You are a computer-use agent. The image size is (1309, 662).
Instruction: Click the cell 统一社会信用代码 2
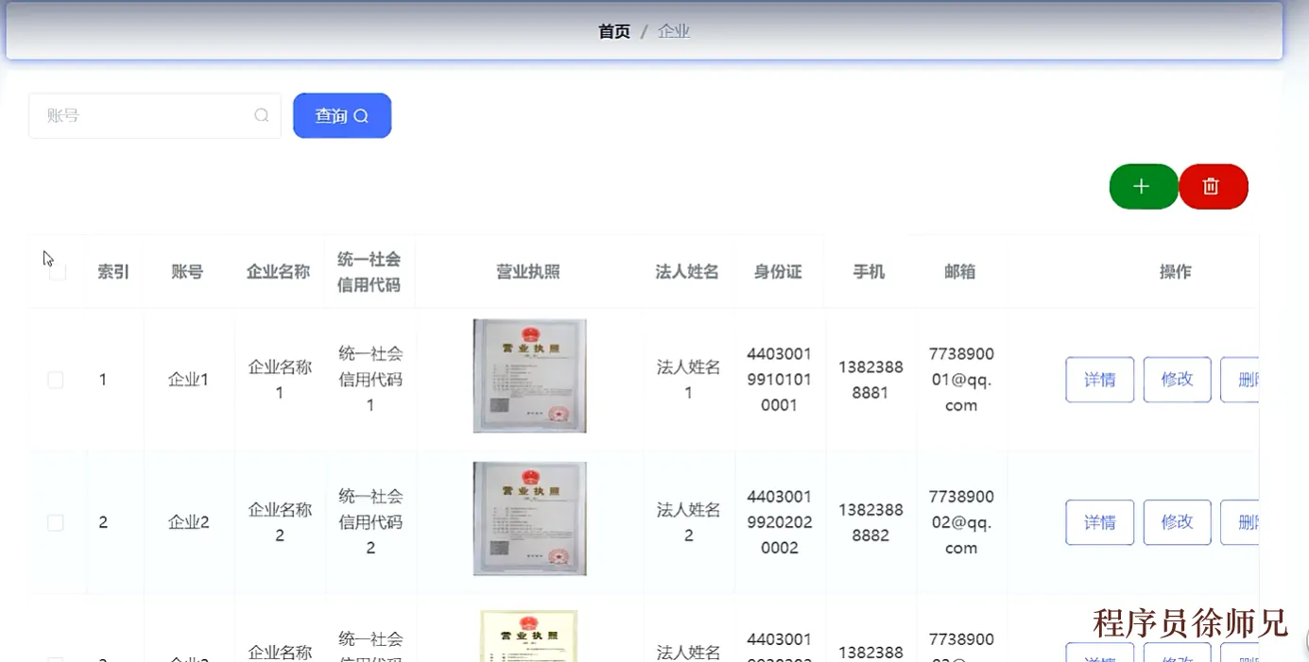coord(370,522)
